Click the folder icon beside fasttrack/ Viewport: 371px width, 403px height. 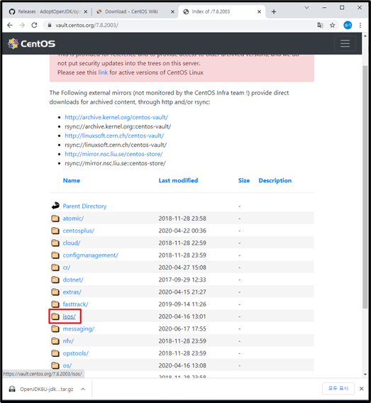(55, 304)
